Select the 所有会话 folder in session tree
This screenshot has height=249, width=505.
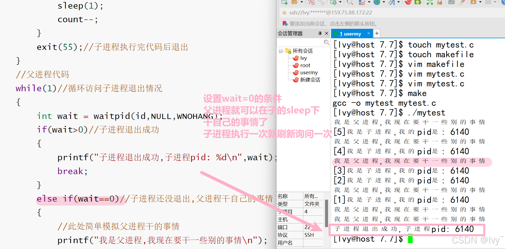tap(303, 51)
